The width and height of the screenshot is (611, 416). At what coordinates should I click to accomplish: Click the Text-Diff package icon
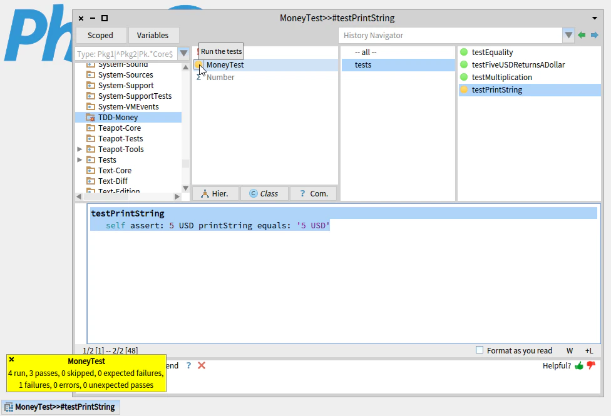90,181
